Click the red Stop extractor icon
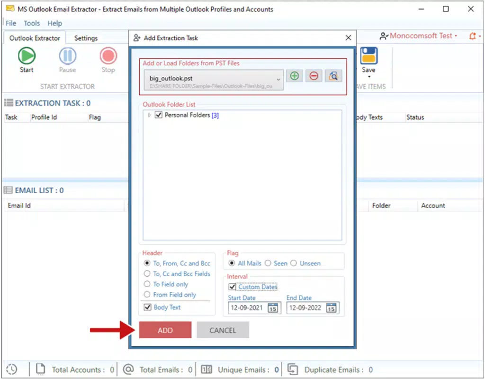The width and height of the screenshot is (485, 379). [x=108, y=56]
